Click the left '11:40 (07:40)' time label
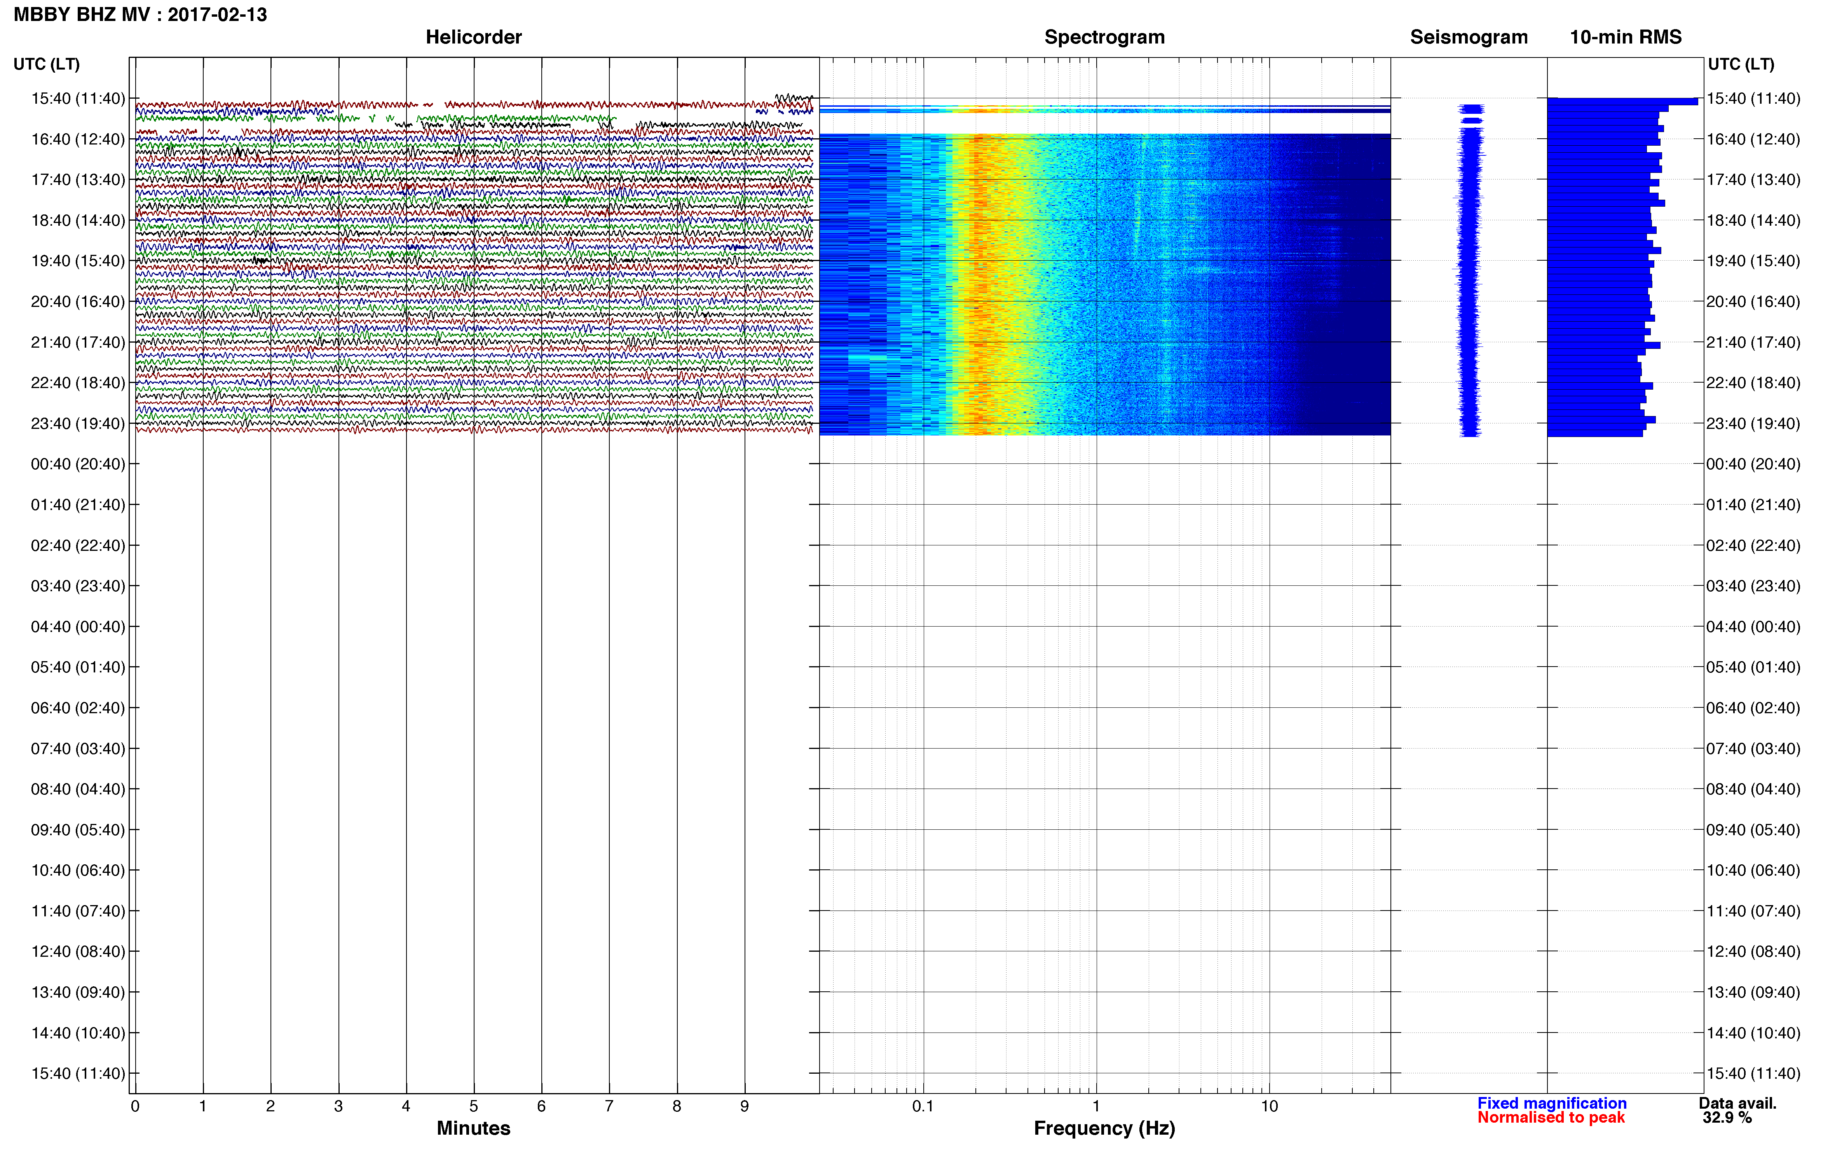This screenshot has width=1842, height=1151. coord(78,911)
